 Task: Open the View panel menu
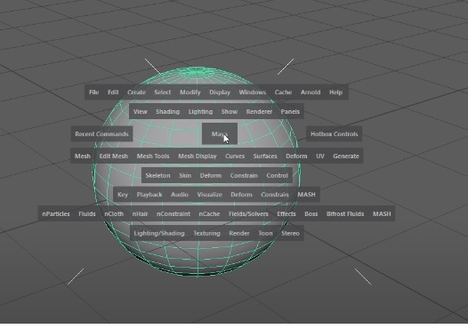[141, 111]
